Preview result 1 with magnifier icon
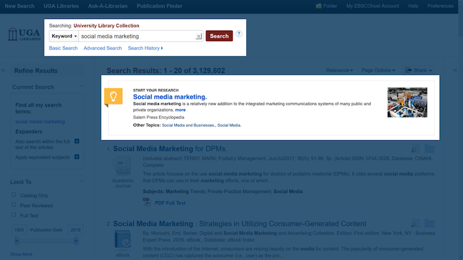Screen dimensions: 463x260 (x=416, y=148)
